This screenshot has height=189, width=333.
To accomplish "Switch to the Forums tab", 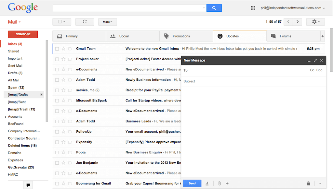I will (x=293, y=36).
